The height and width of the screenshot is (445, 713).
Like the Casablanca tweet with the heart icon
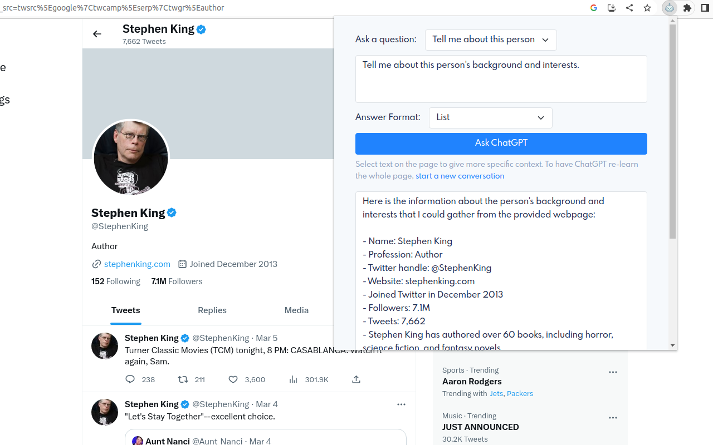(233, 379)
